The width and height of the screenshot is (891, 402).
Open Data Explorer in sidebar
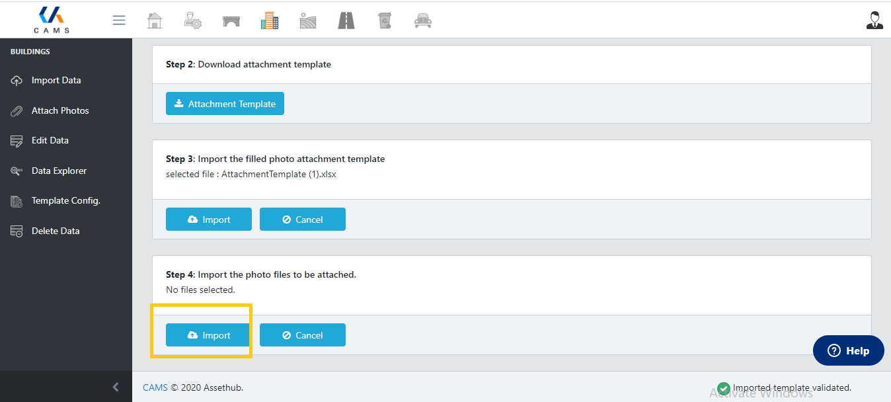point(59,171)
